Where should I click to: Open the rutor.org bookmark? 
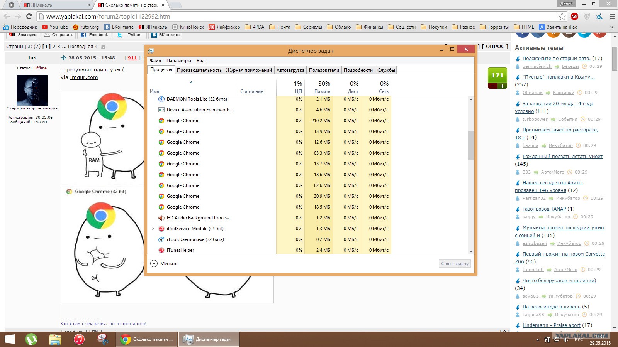tap(86, 27)
